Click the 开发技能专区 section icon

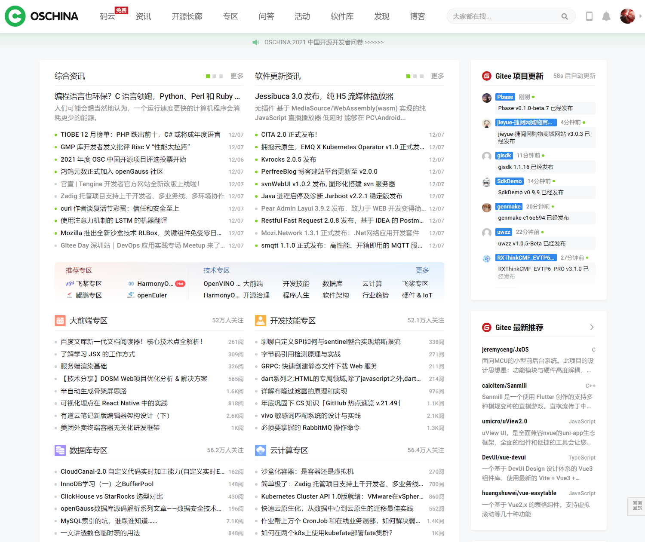point(261,321)
